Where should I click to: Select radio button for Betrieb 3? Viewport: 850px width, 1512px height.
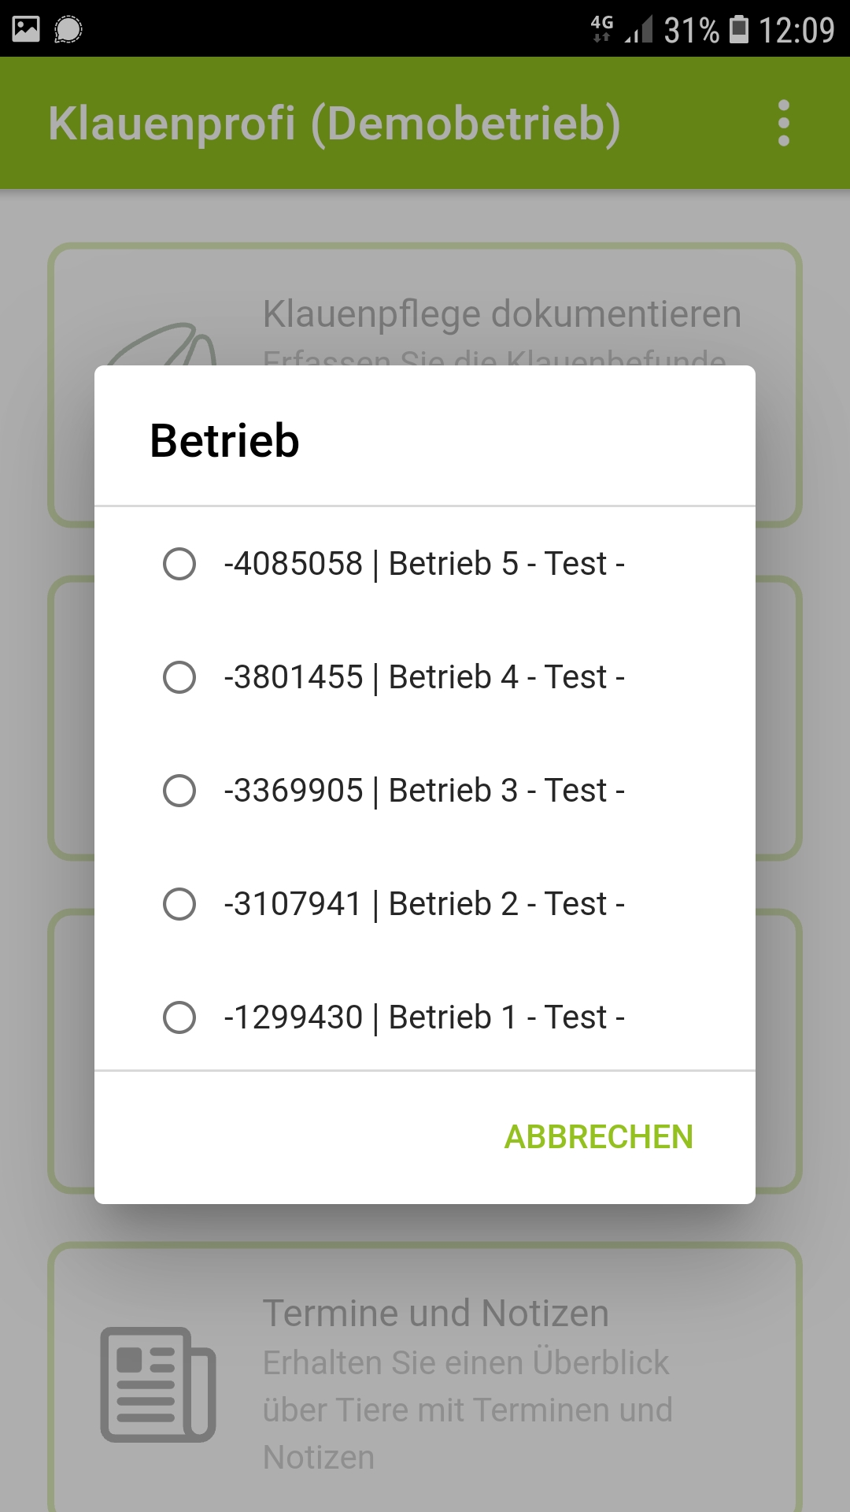(179, 791)
